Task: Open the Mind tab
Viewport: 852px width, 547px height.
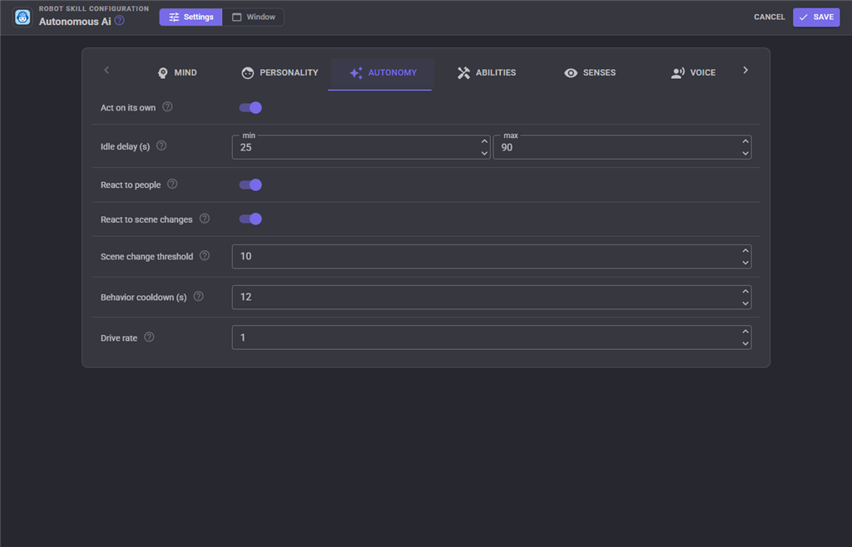Action: tap(177, 72)
